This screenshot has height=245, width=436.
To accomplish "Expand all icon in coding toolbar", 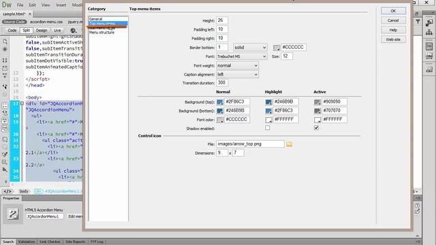I will pyautogui.click(x=5, y=76).
